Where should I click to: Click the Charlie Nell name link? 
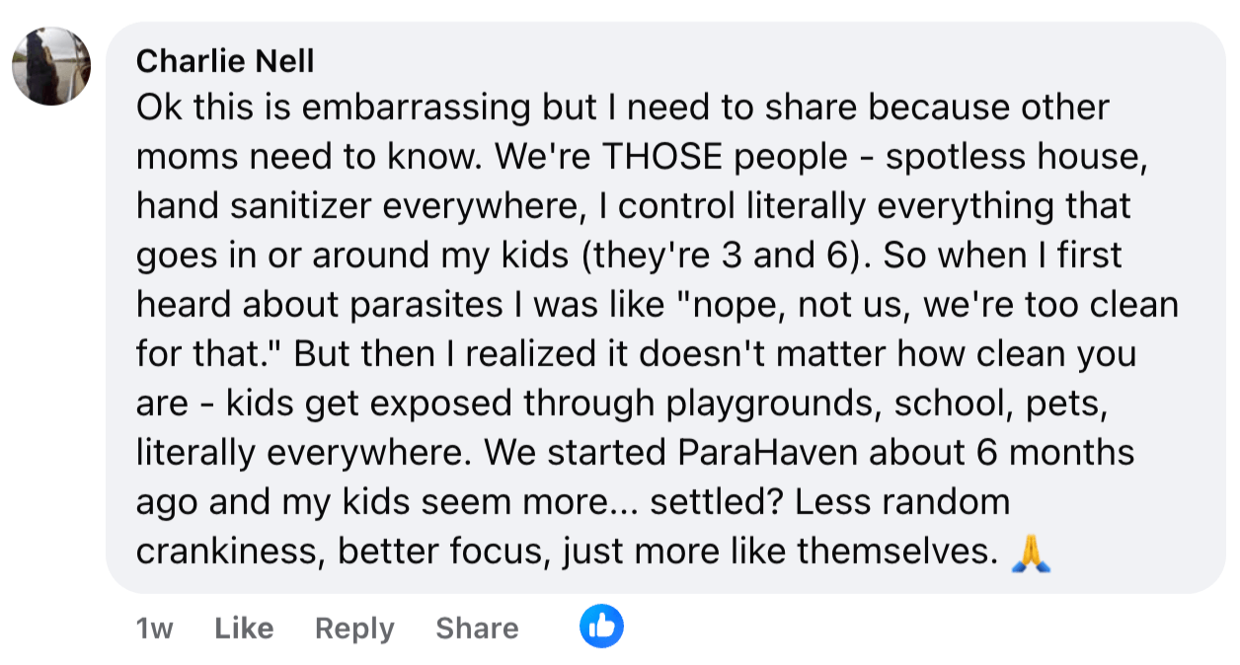click(225, 61)
